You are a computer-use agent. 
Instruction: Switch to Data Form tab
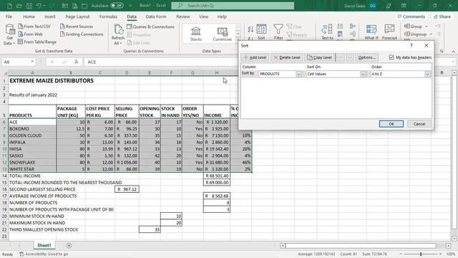coord(156,16)
